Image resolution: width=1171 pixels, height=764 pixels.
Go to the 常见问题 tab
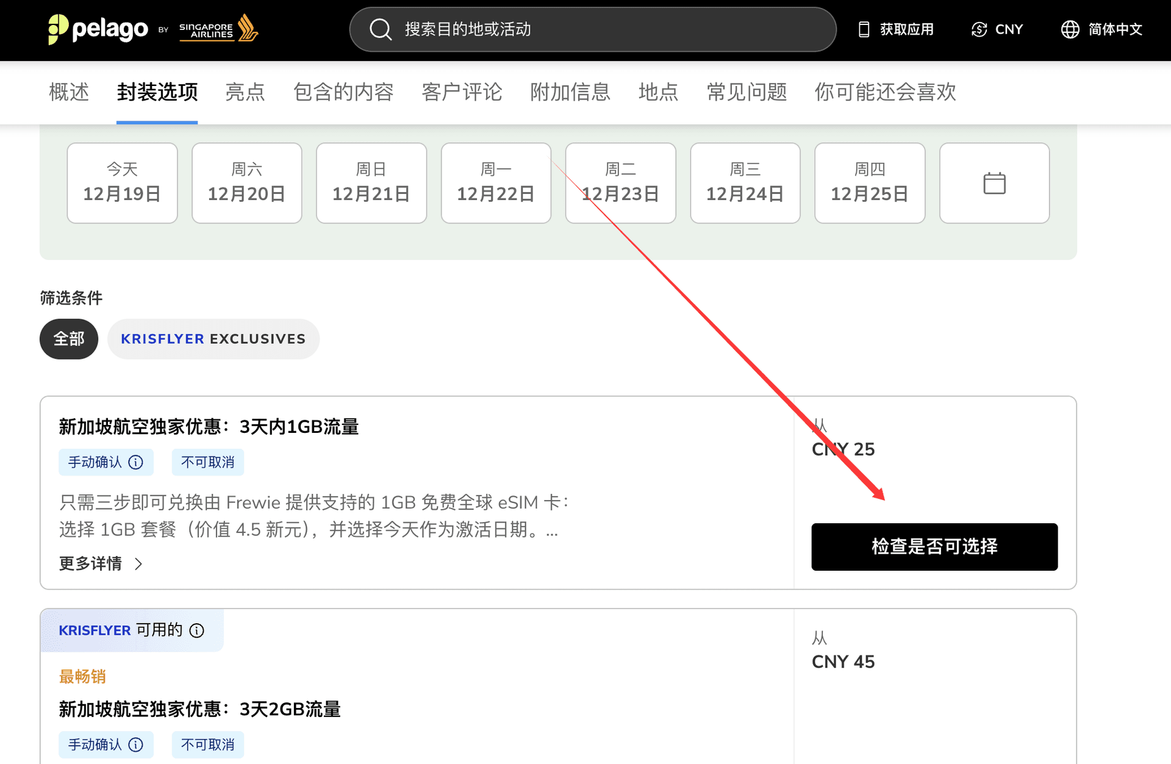pos(747,92)
